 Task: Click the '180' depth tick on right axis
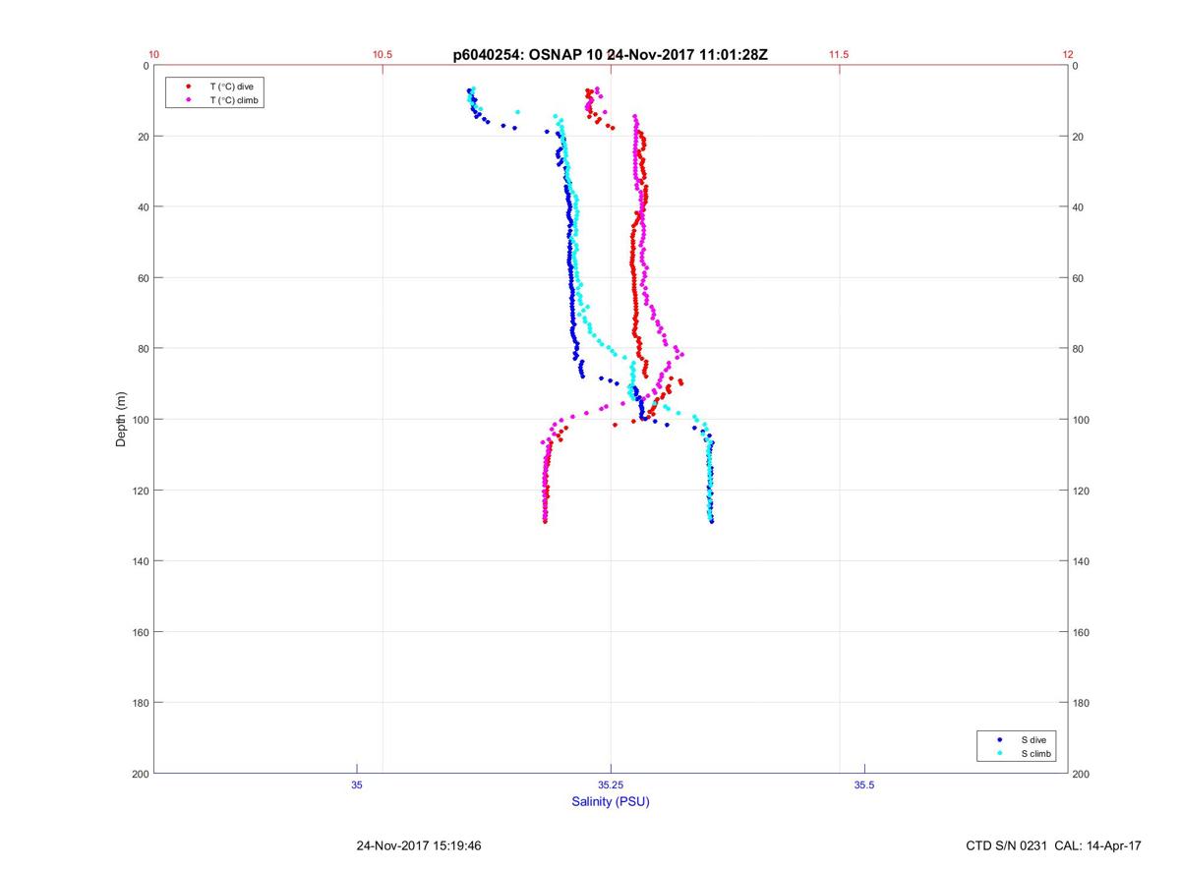1082,703
